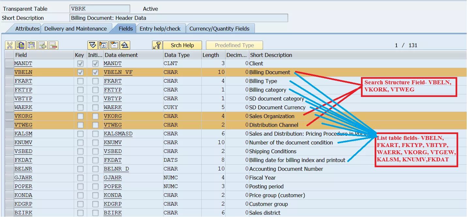This screenshot has height=217, width=467.
Task: Click the delete row icon with red minus
Action: click(52, 45)
